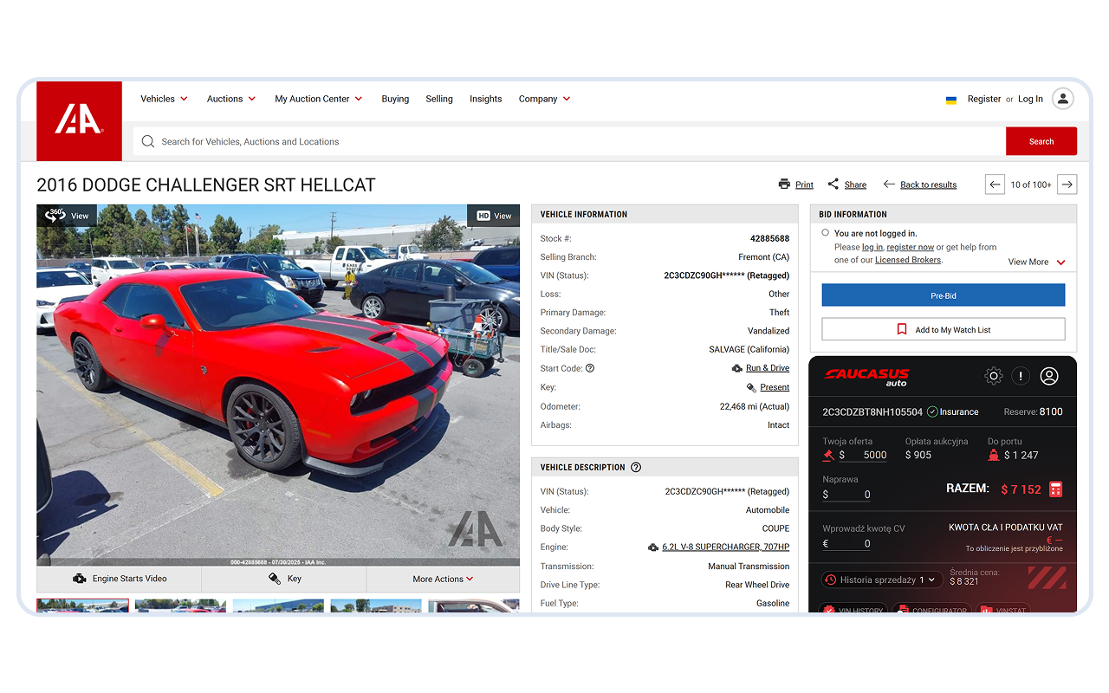
Task: Open the Selling menu item
Action: coord(439,99)
